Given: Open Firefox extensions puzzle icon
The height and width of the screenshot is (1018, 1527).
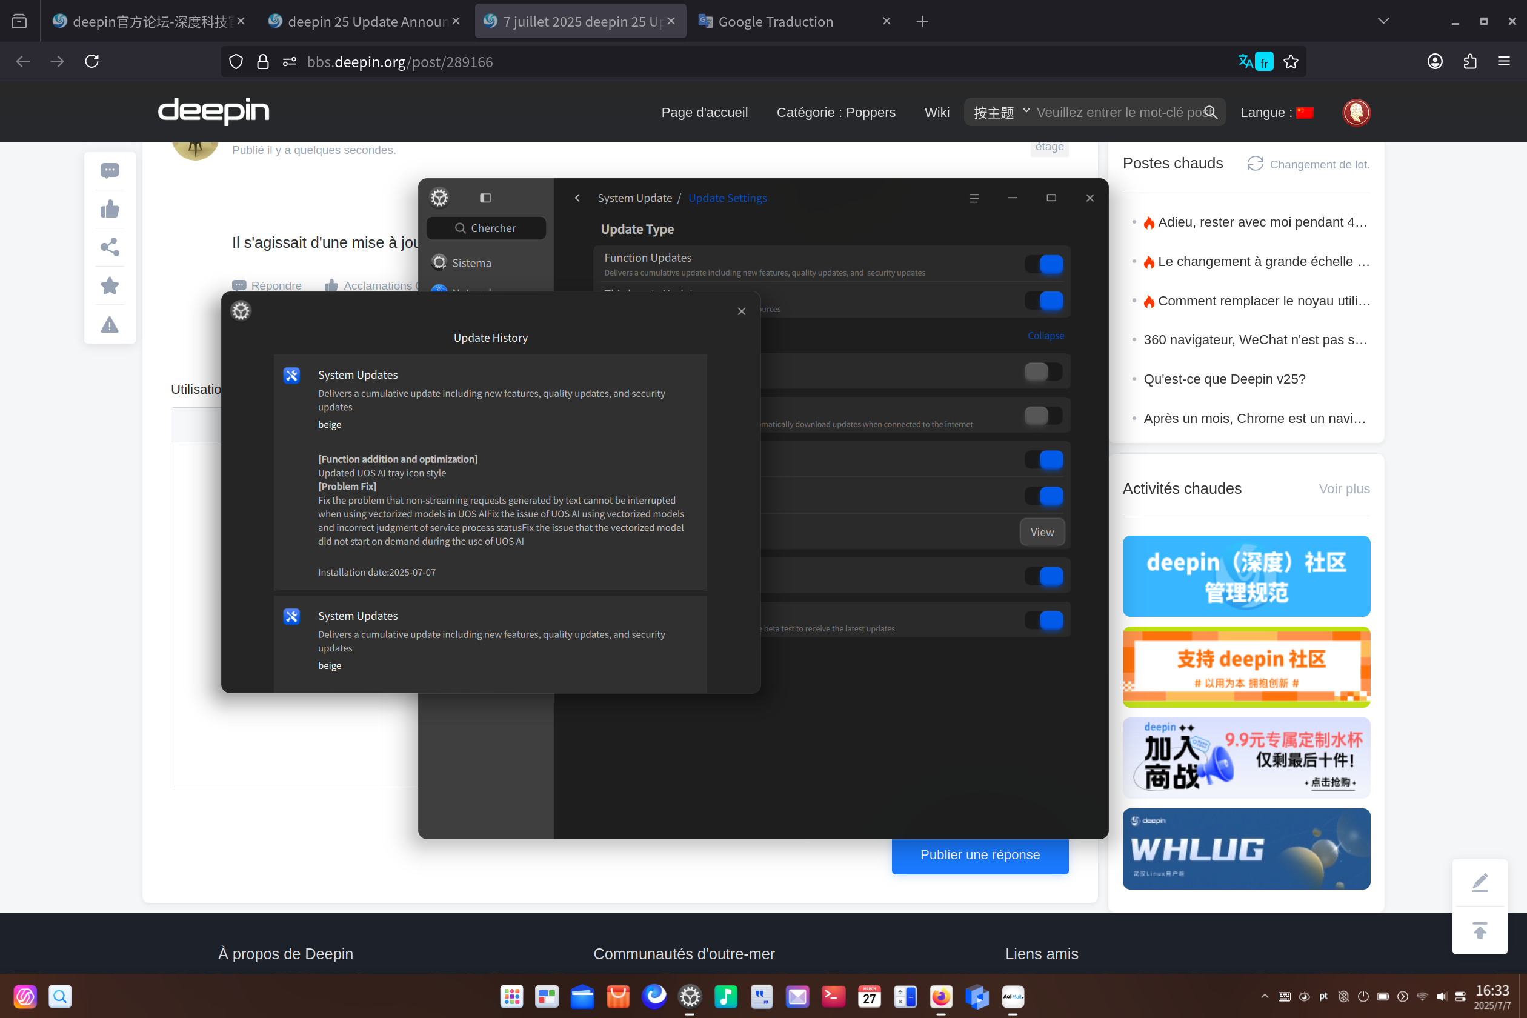Looking at the screenshot, I should point(1470,62).
